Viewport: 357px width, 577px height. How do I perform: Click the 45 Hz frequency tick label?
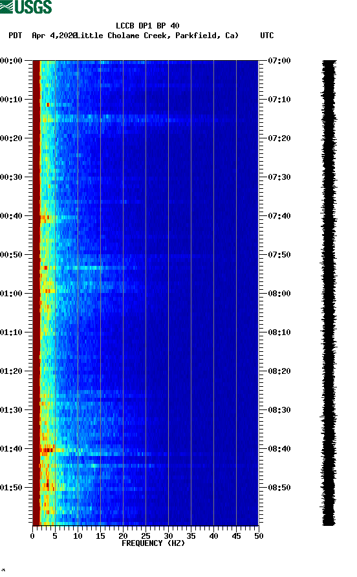(236, 536)
